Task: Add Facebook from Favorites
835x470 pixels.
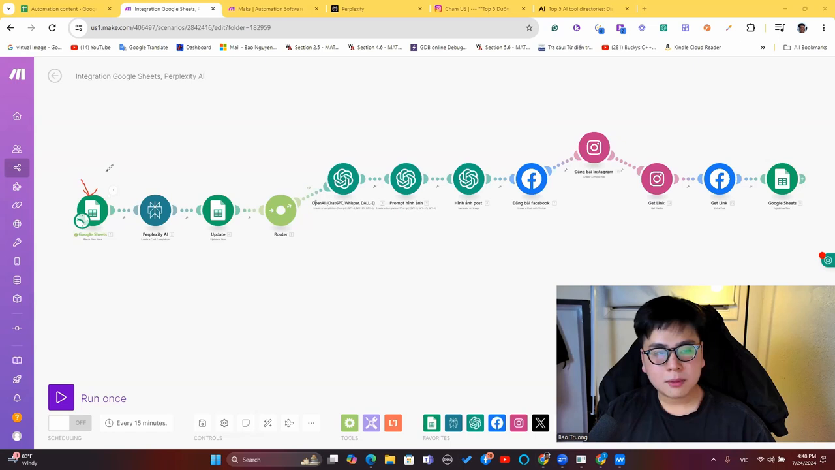Action: (x=497, y=423)
